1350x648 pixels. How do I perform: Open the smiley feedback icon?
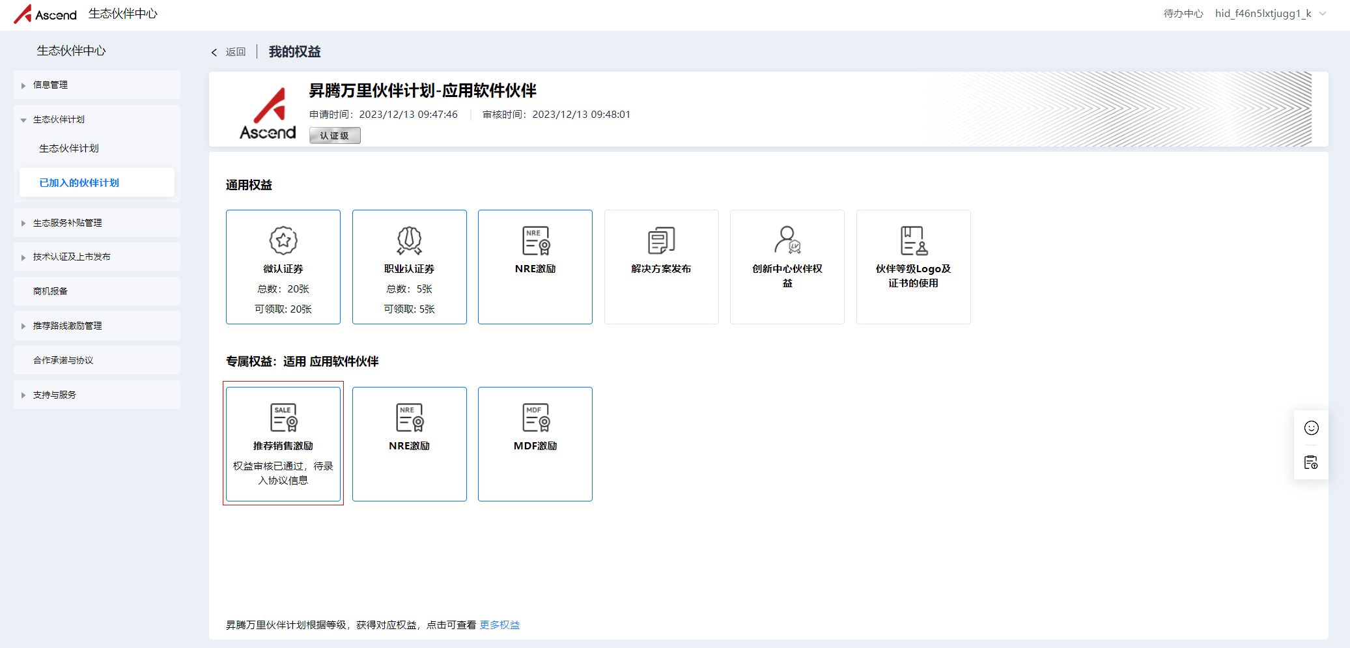tap(1312, 428)
